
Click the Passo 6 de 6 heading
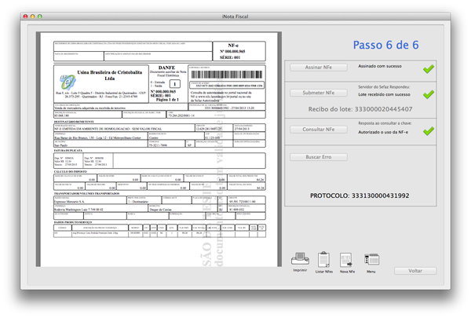[385, 45]
